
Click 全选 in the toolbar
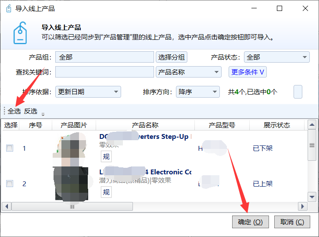tap(14, 111)
